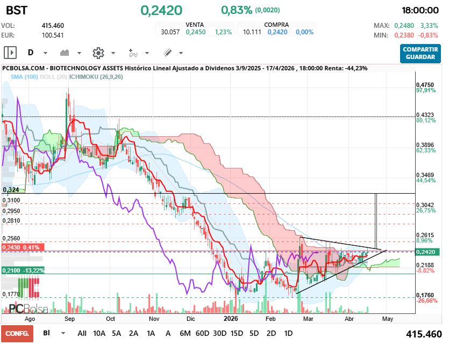449x345 pixels.
Task: Expand the D timeframe dropdown arrow
Action: pyautogui.click(x=45, y=53)
